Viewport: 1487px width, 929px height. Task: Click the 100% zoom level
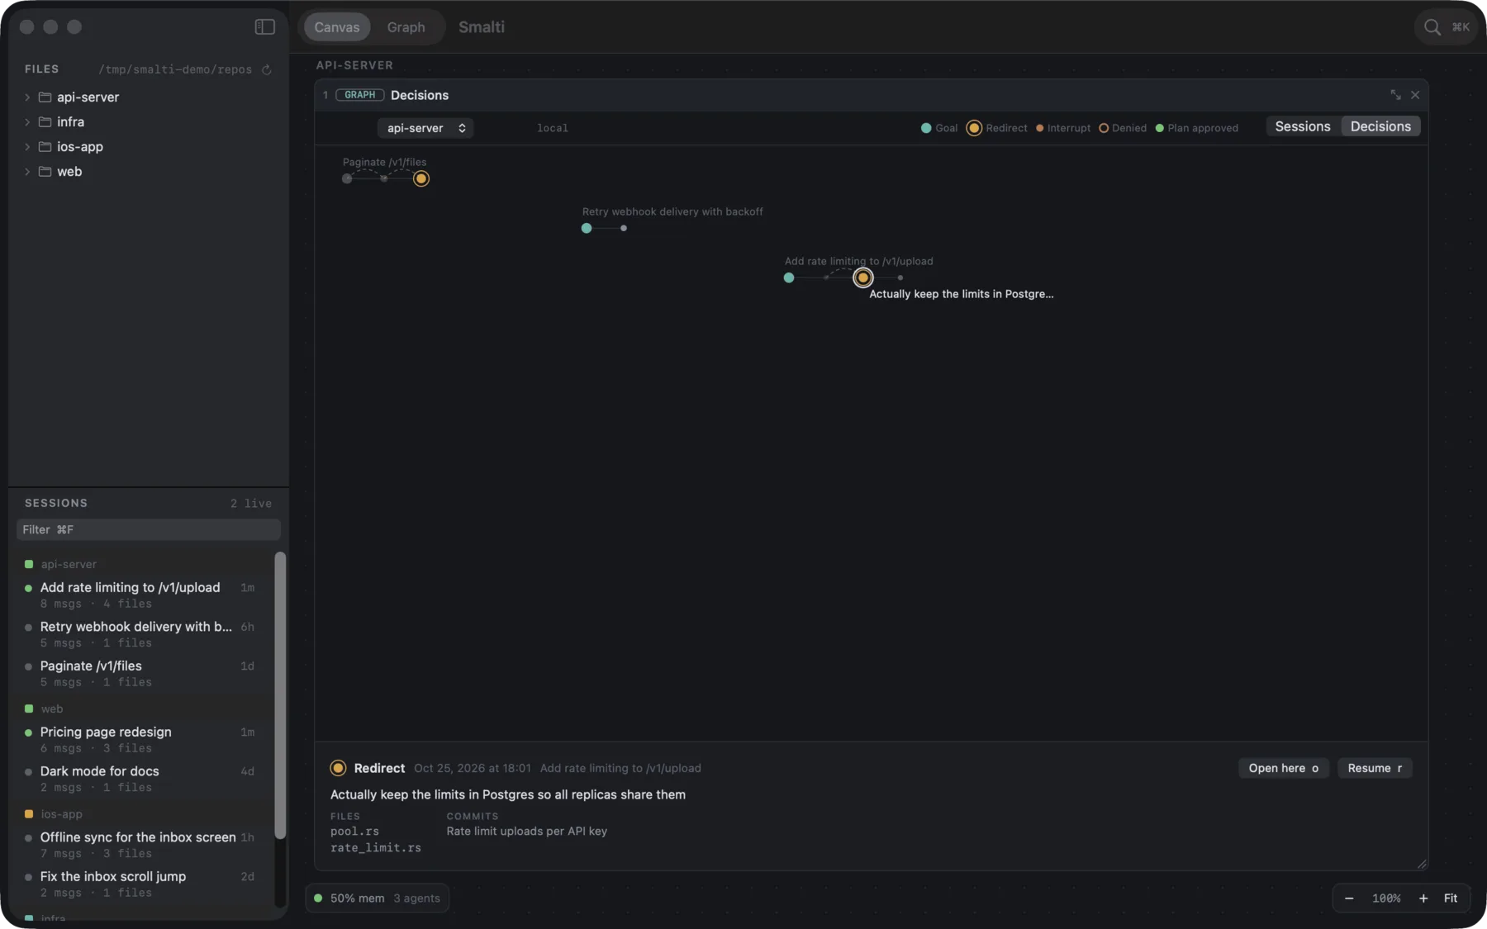1386,898
